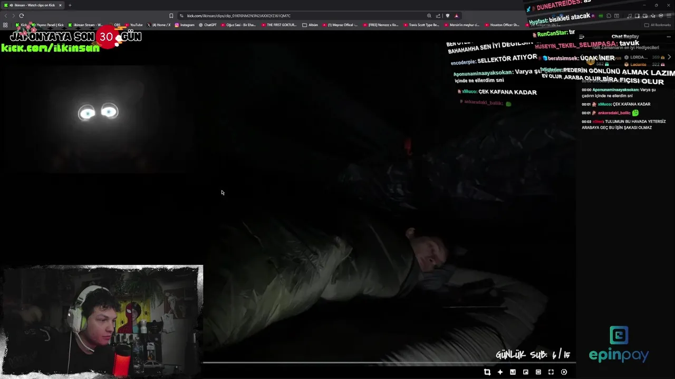Open the Brave Shields lion icon
The width and height of the screenshot is (675, 379).
(447, 16)
